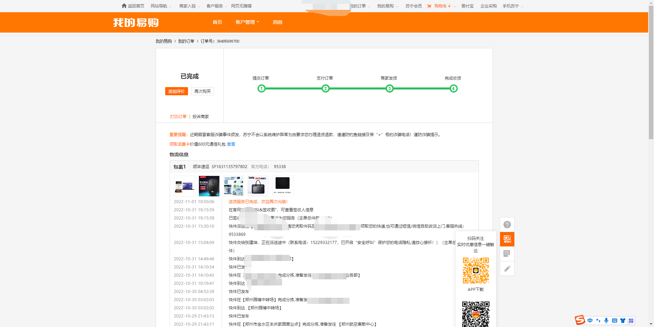
Task: Open the accessories bundle product thumbnail
Action: point(234,186)
